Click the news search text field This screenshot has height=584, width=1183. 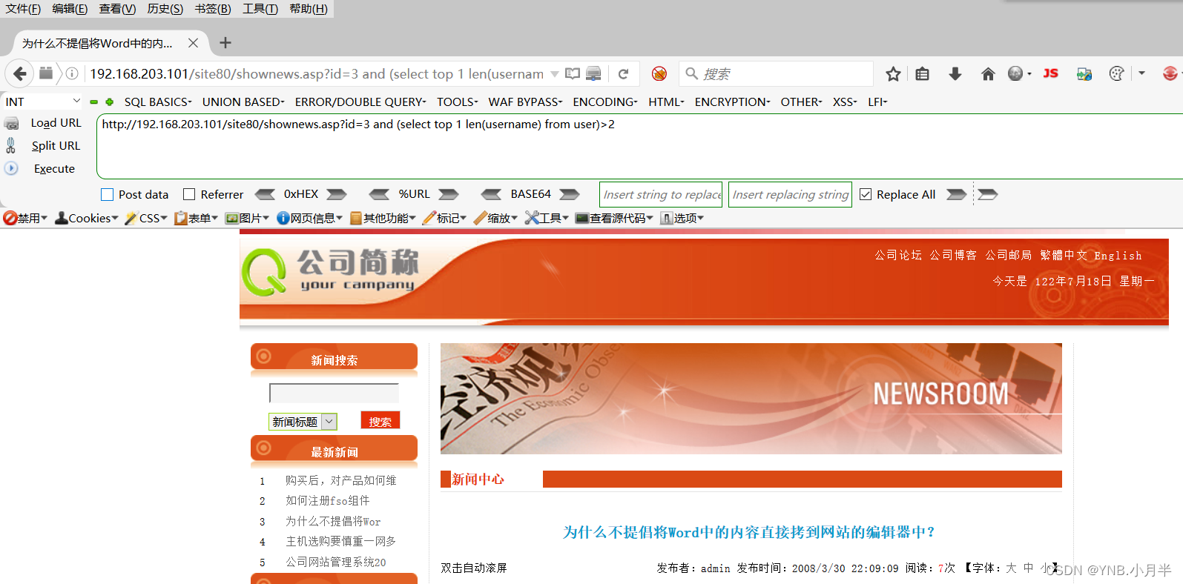334,393
